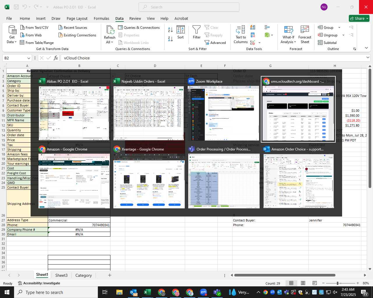Click Task View button on taskbar
Screen dimensions: 373x298
[105, 292]
